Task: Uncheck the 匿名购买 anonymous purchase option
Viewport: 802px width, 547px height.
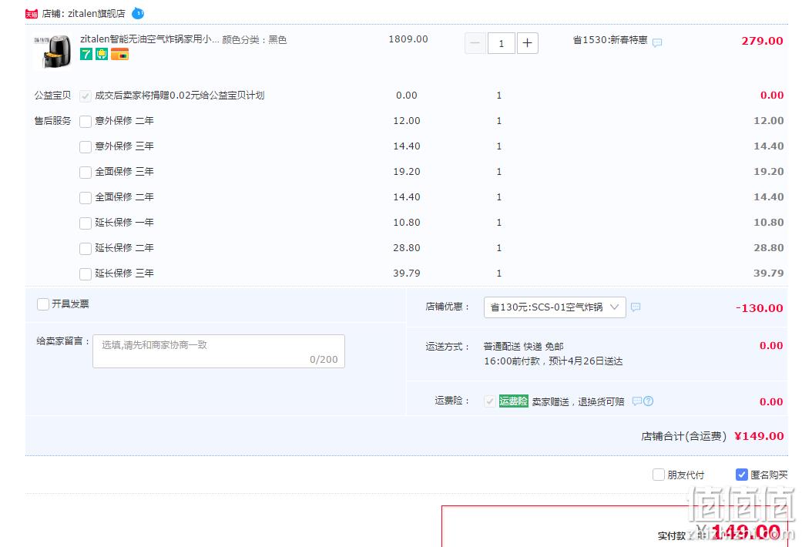Action: 742,475
